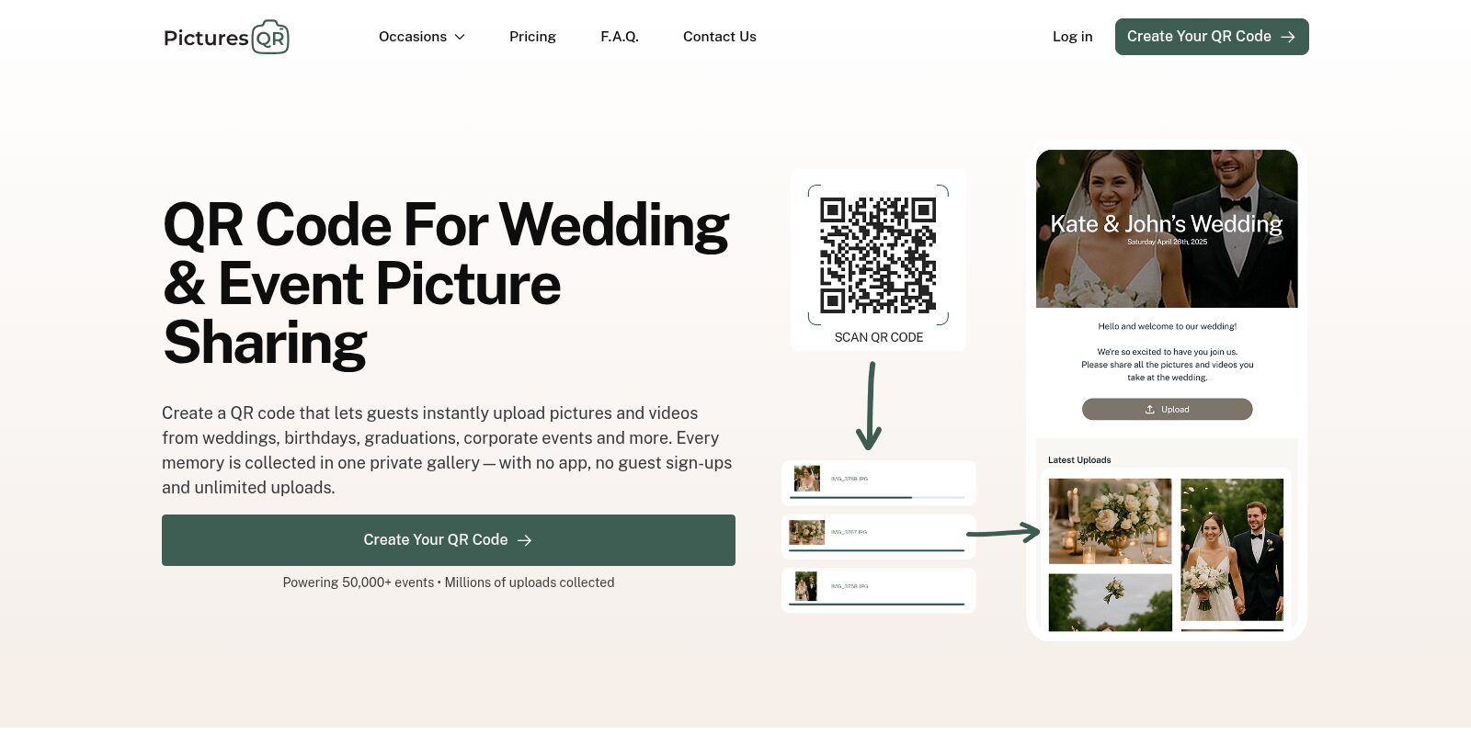Click the header Create Your QR Code button
Image resolution: width=1471 pixels, height=735 pixels.
tap(1212, 37)
